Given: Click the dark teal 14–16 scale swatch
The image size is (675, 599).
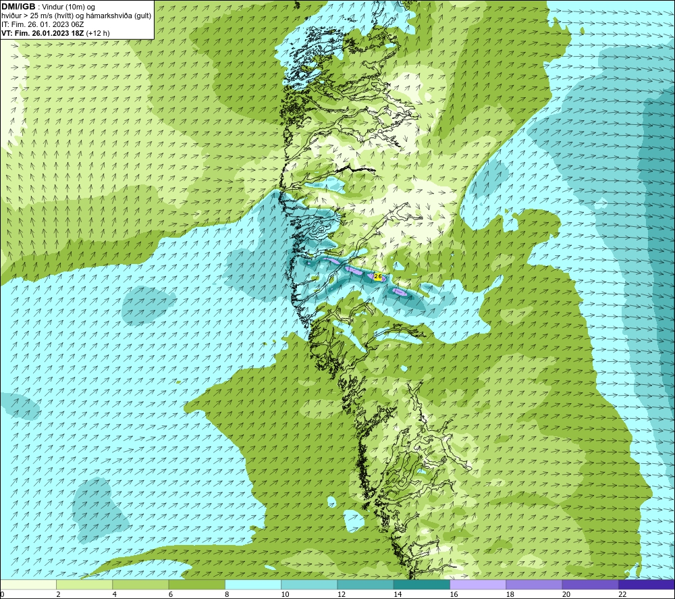Looking at the screenshot, I should tap(422, 584).
